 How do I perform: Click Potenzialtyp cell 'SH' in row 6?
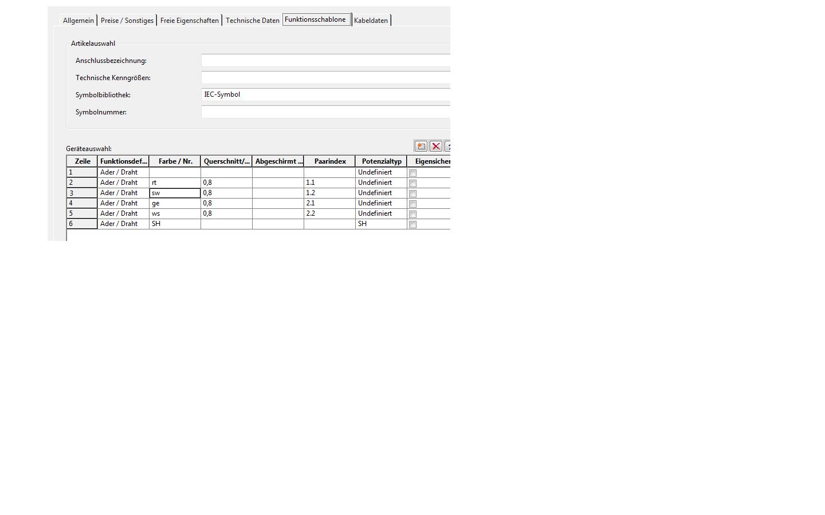[381, 224]
